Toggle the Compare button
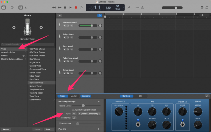Screen dimensions: 211x132 [86, 96]
